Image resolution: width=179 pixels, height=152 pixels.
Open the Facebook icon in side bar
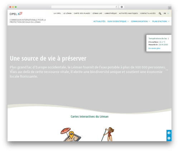[169, 133]
